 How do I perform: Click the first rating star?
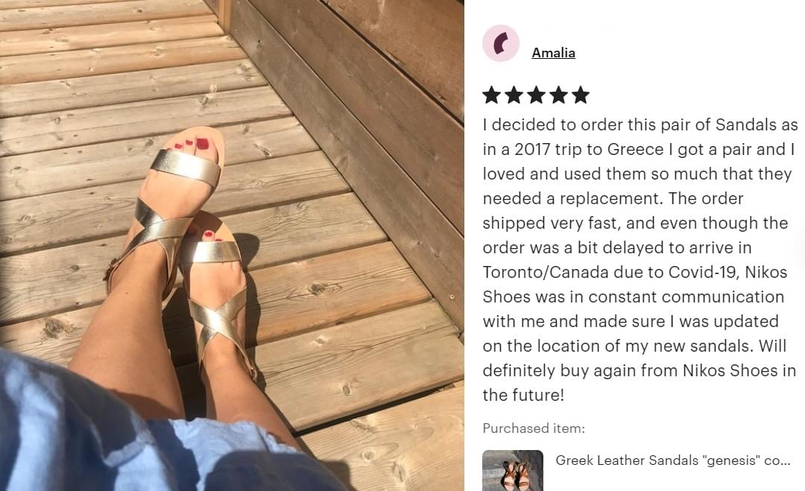[x=491, y=95]
